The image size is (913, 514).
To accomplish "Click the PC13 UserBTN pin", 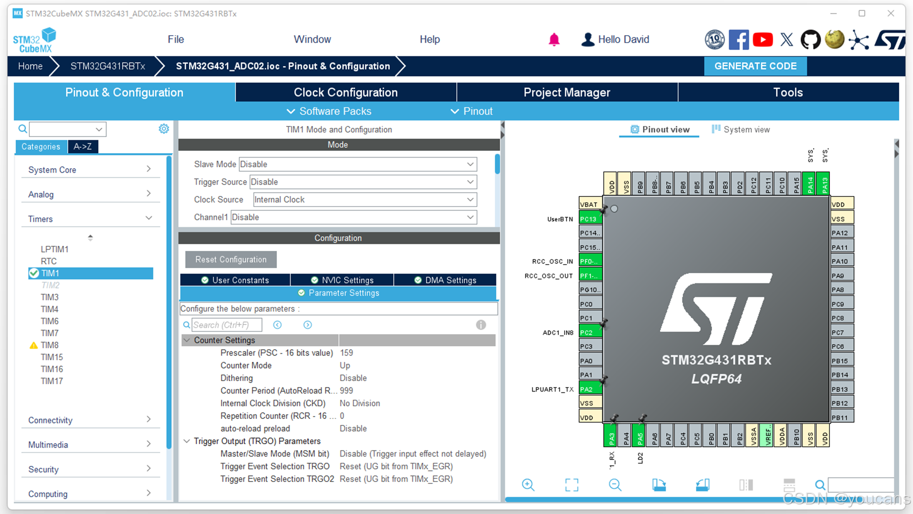I will click(x=590, y=219).
